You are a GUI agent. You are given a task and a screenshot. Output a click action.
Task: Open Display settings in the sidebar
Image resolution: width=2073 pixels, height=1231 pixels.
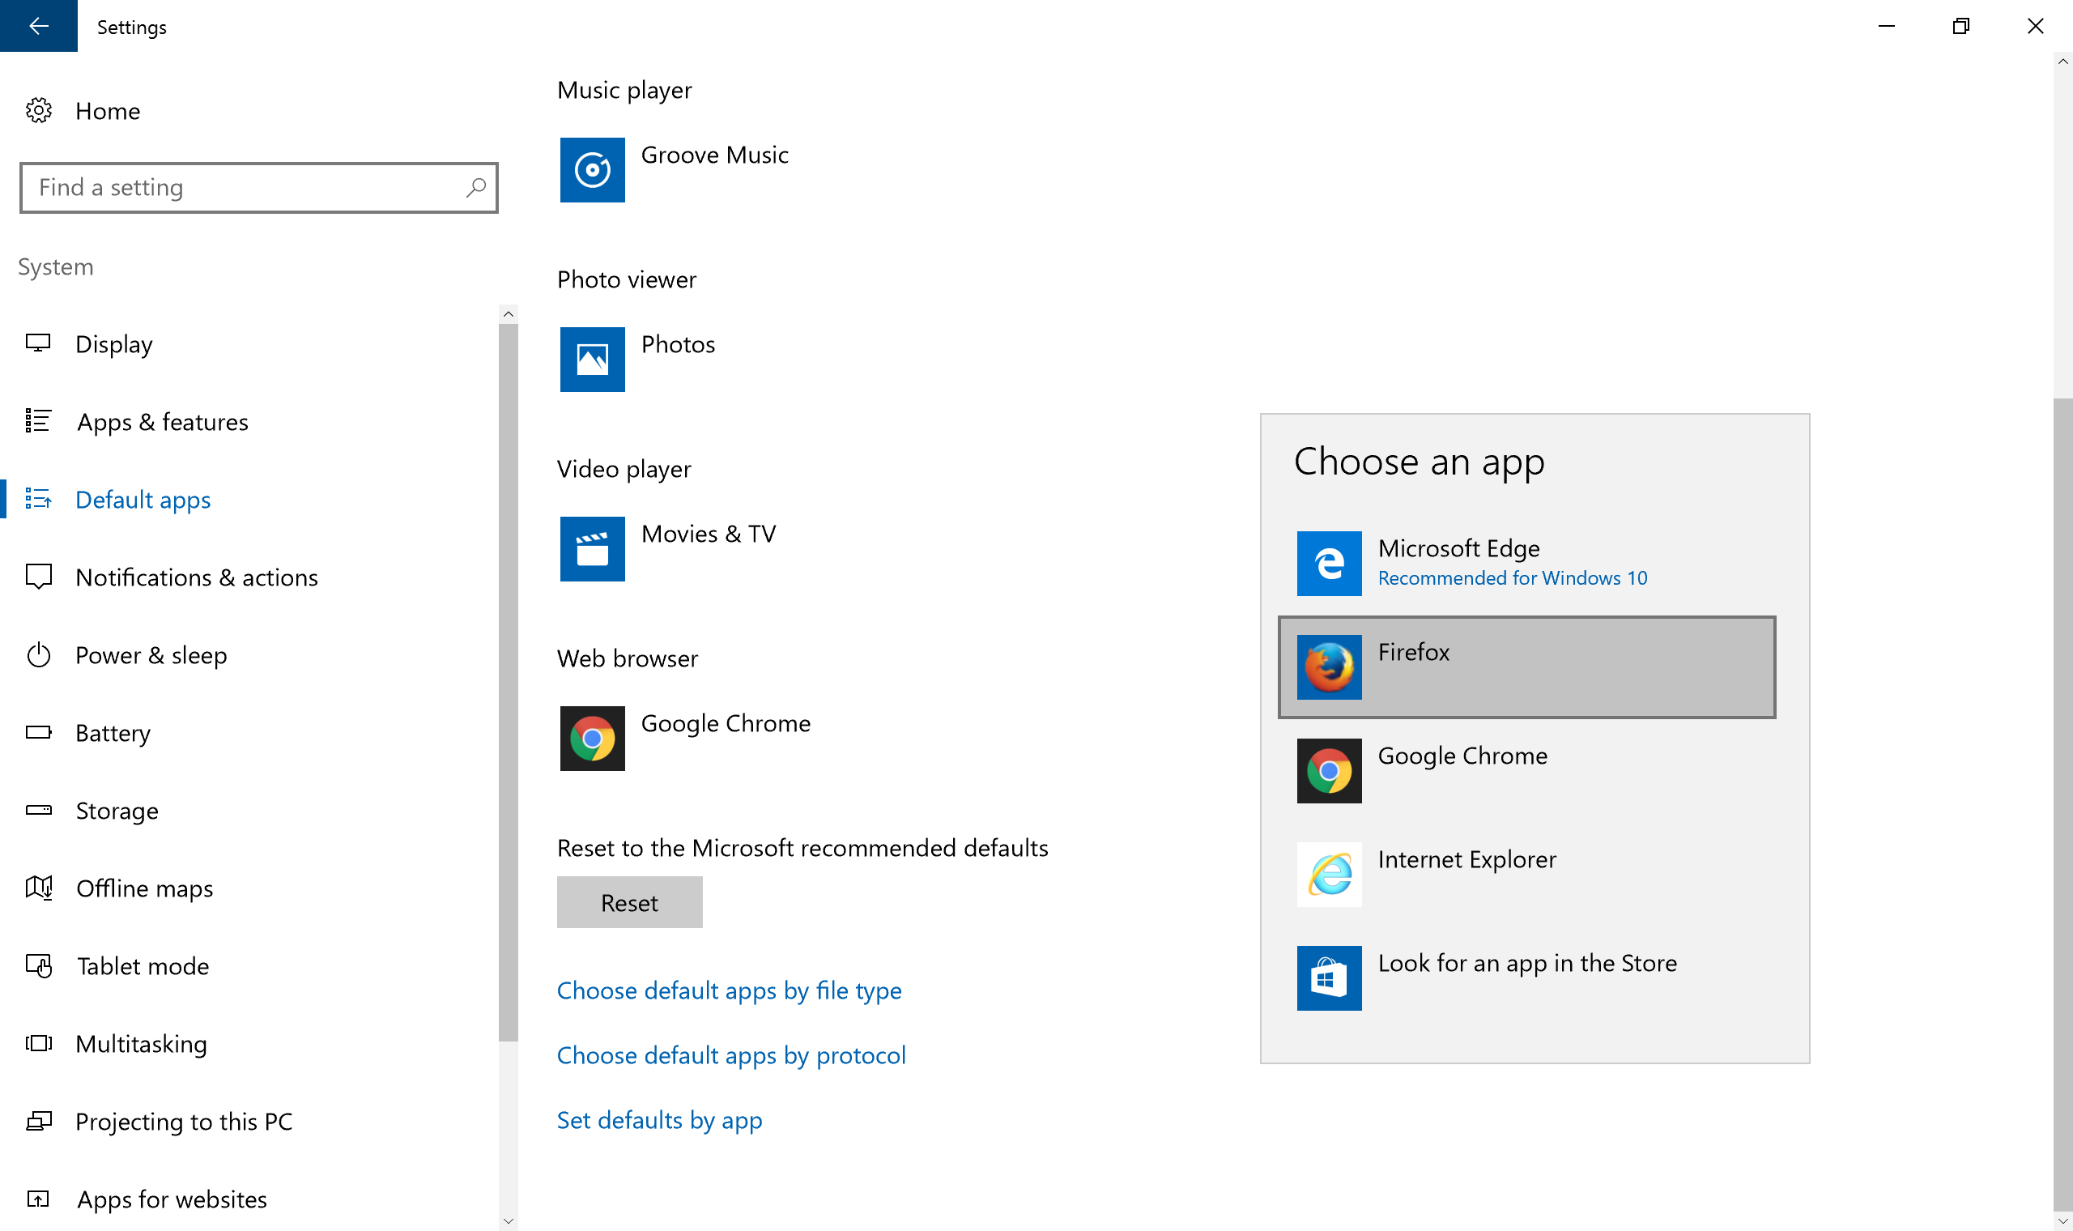click(x=113, y=343)
